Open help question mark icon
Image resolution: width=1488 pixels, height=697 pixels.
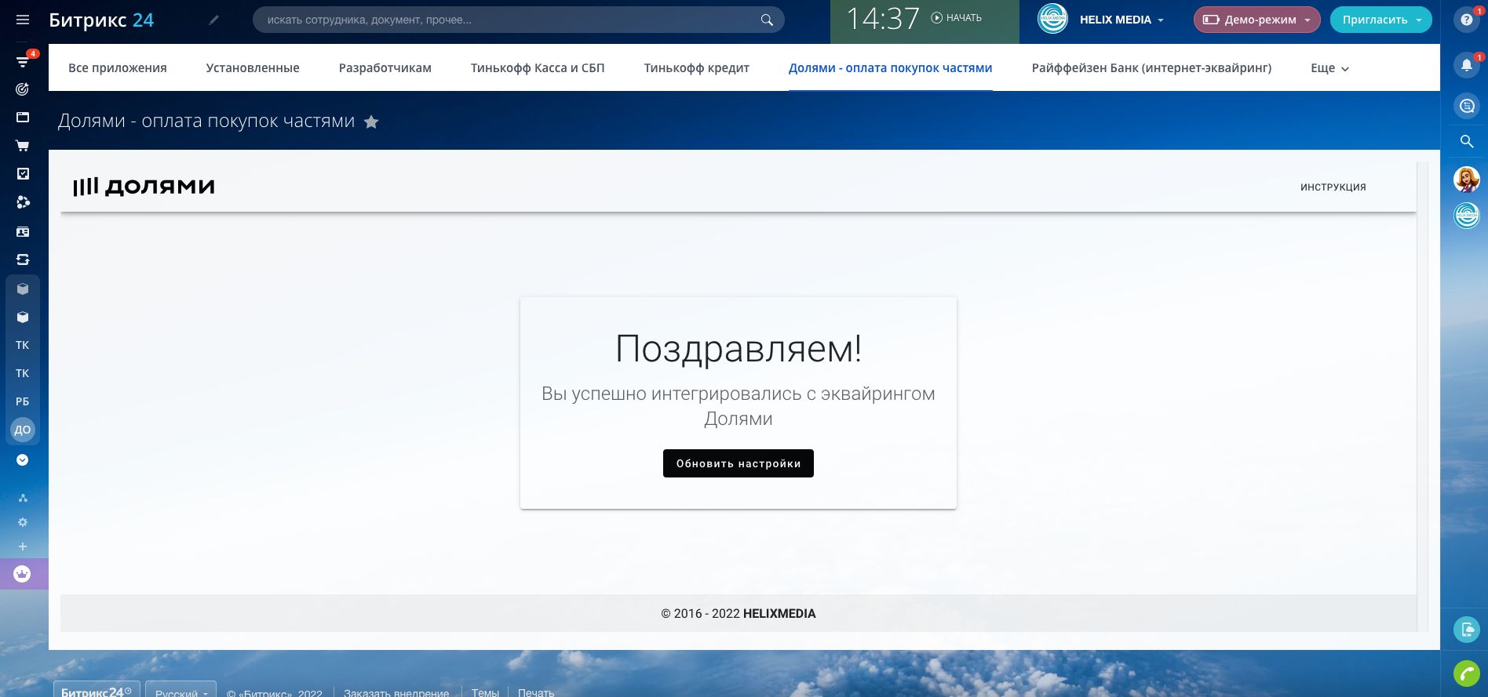pos(1466,20)
